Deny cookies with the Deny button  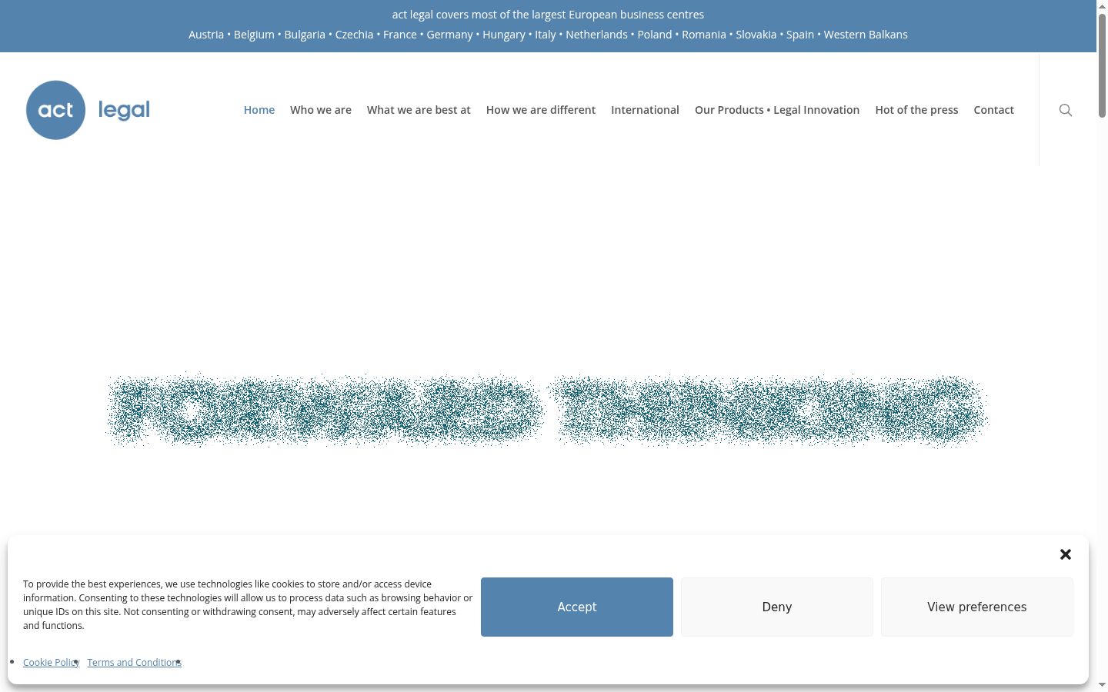(x=777, y=607)
